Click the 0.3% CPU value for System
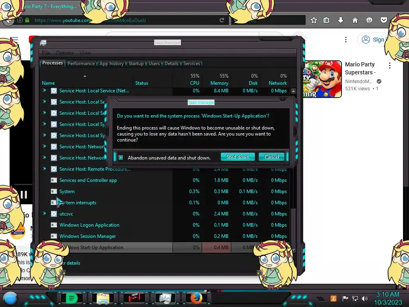409x307 pixels. 194,191
